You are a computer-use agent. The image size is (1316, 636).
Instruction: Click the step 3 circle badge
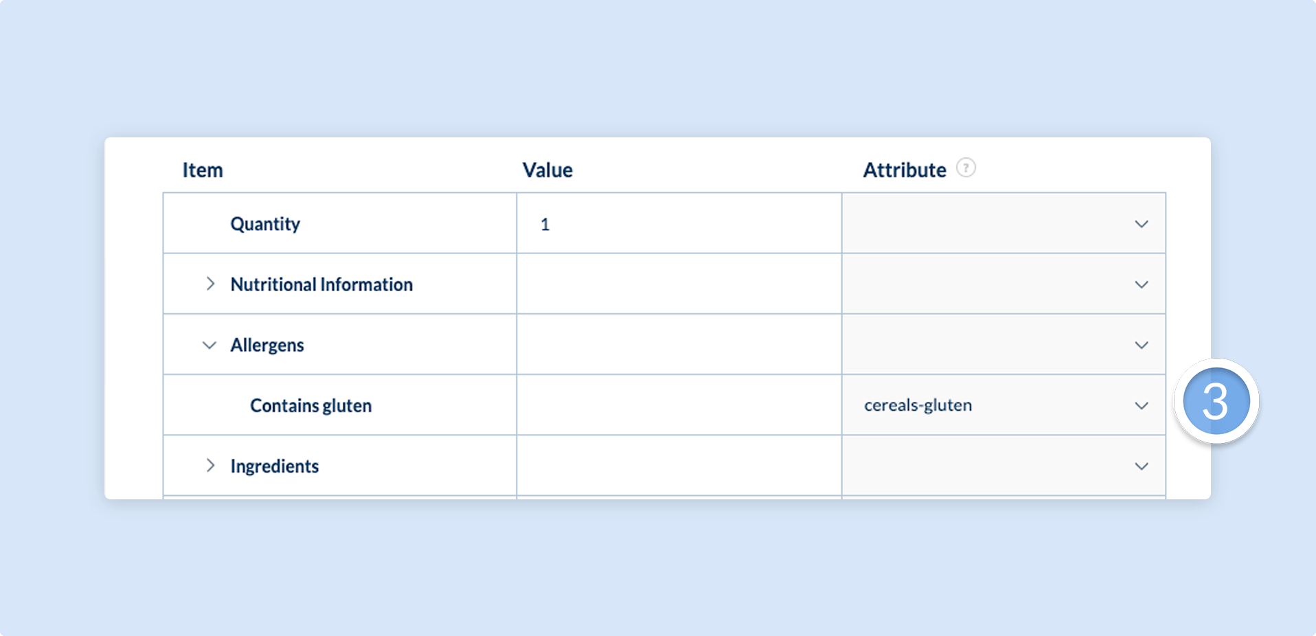[x=1216, y=401]
